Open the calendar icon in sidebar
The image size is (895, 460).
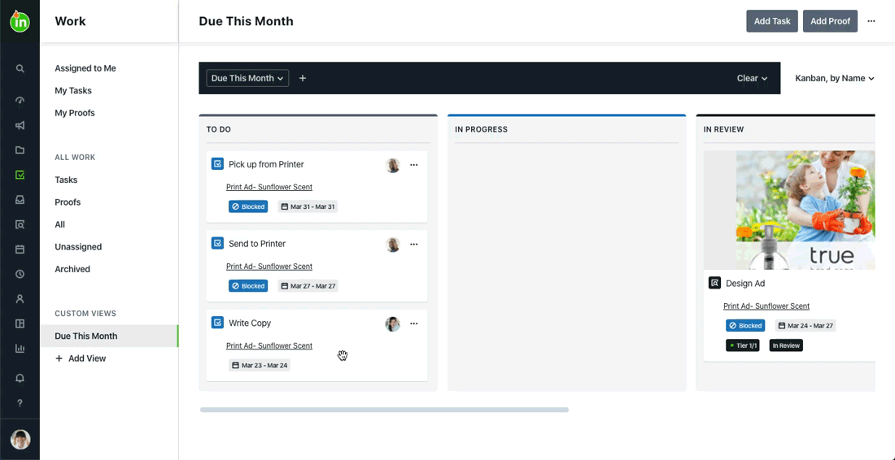20,249
